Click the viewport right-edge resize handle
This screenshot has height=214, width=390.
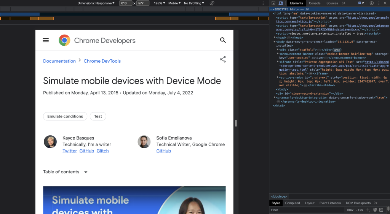[236, 123]
